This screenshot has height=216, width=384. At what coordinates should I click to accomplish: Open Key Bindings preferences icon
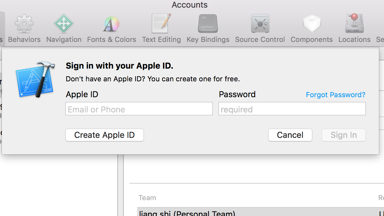click(x=208, y=24)
